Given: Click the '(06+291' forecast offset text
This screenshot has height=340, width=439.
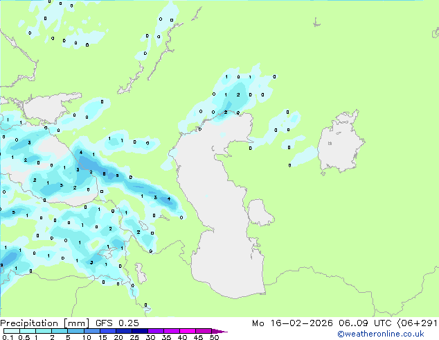Looking at the screenshot, I should pos(418,323).
